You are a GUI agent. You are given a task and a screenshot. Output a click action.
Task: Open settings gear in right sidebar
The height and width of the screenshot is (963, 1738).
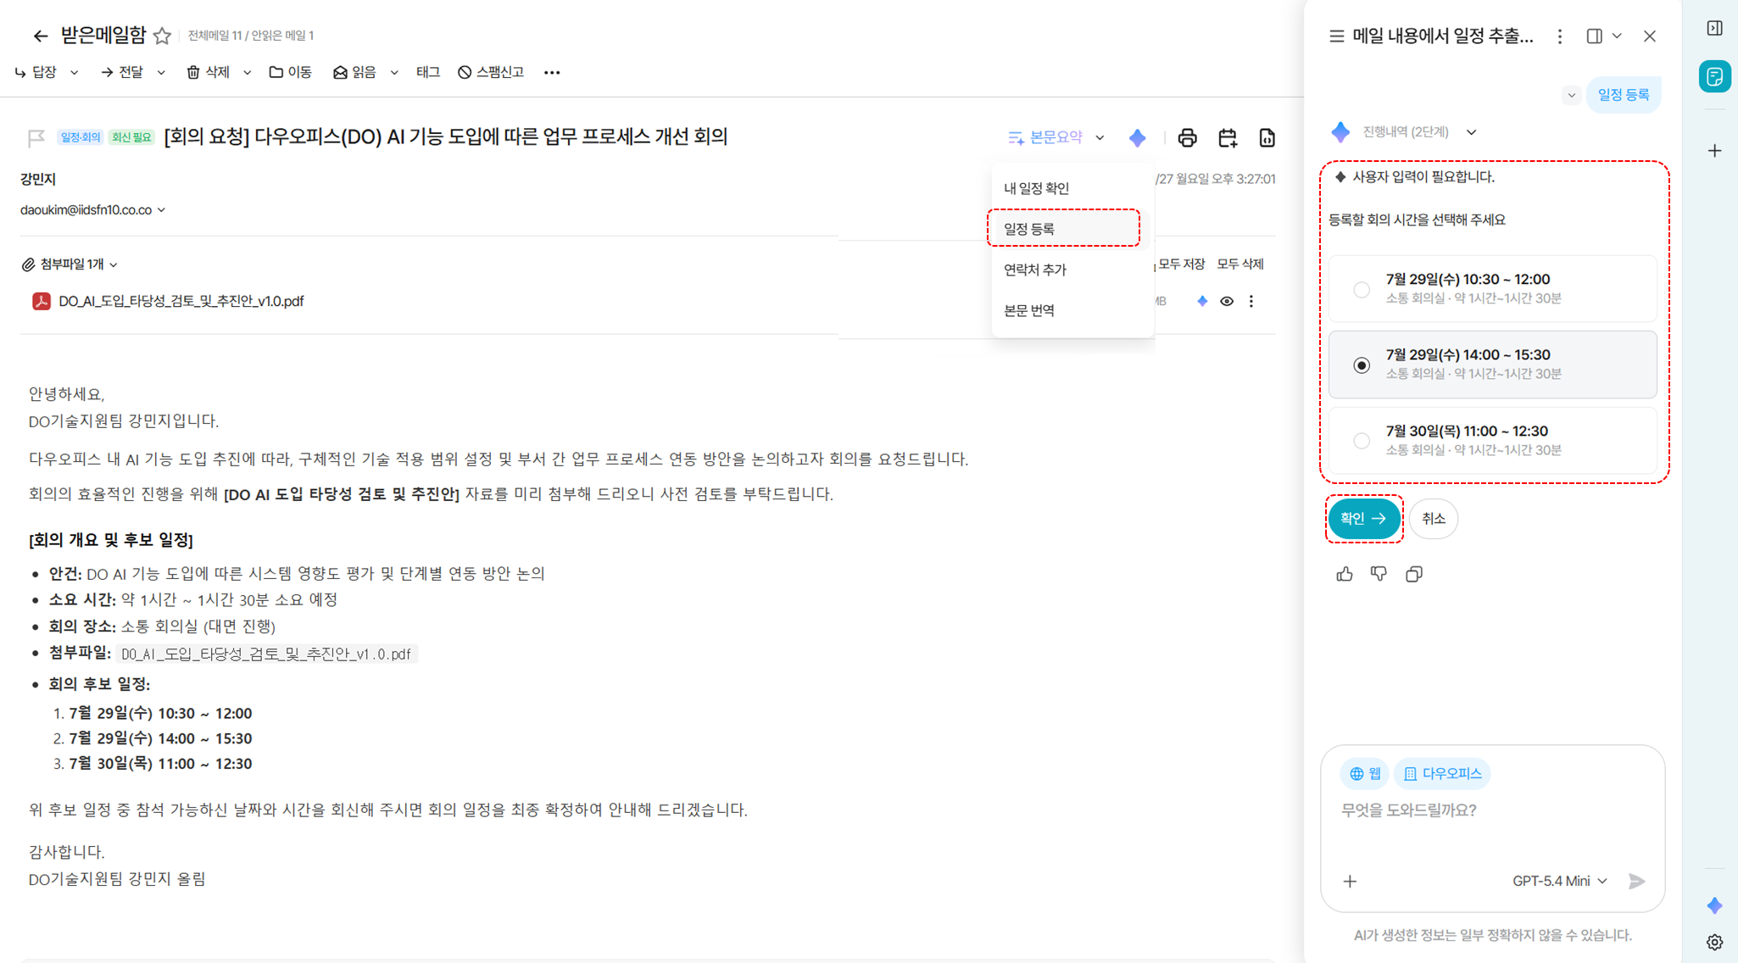tap(1714, 943)
